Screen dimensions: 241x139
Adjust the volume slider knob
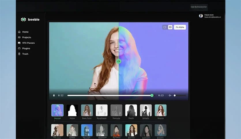[175, 95]
